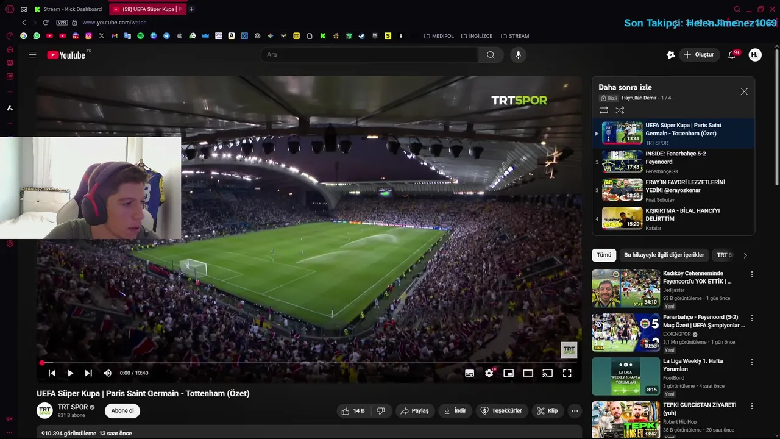Open YouTube notifications bell
Viewport: 780px width, 439px height.
pos(732,55)
